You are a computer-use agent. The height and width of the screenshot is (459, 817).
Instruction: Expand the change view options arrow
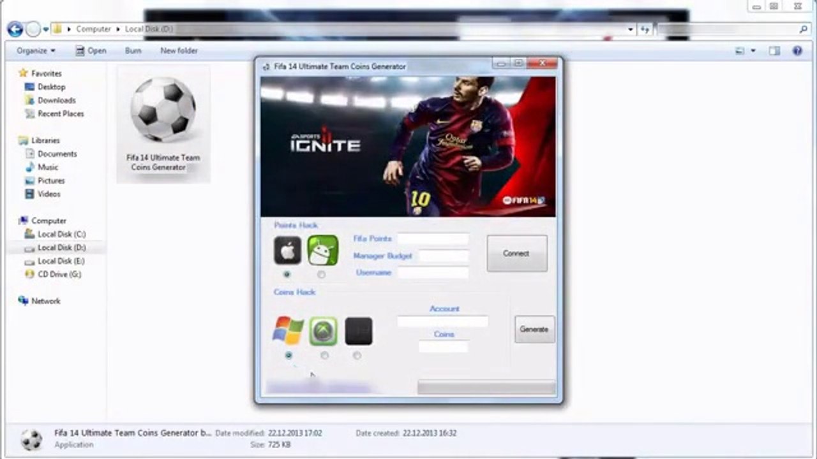pos(753,50)
